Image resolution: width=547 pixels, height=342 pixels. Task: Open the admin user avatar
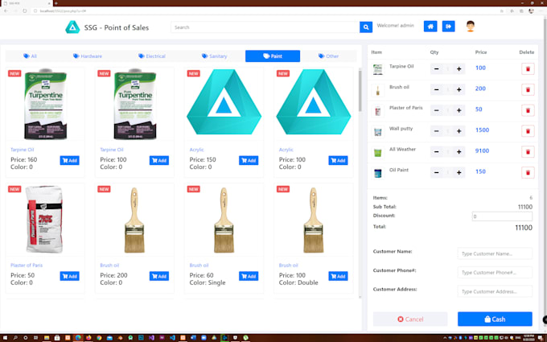click(471, 27)
